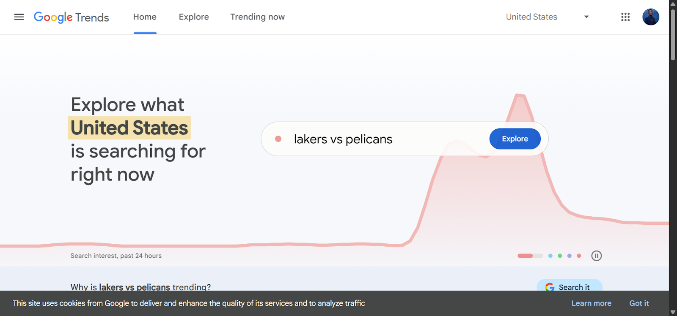
Task: Click the Google G icon on Search it
Action: pos(550,287)
